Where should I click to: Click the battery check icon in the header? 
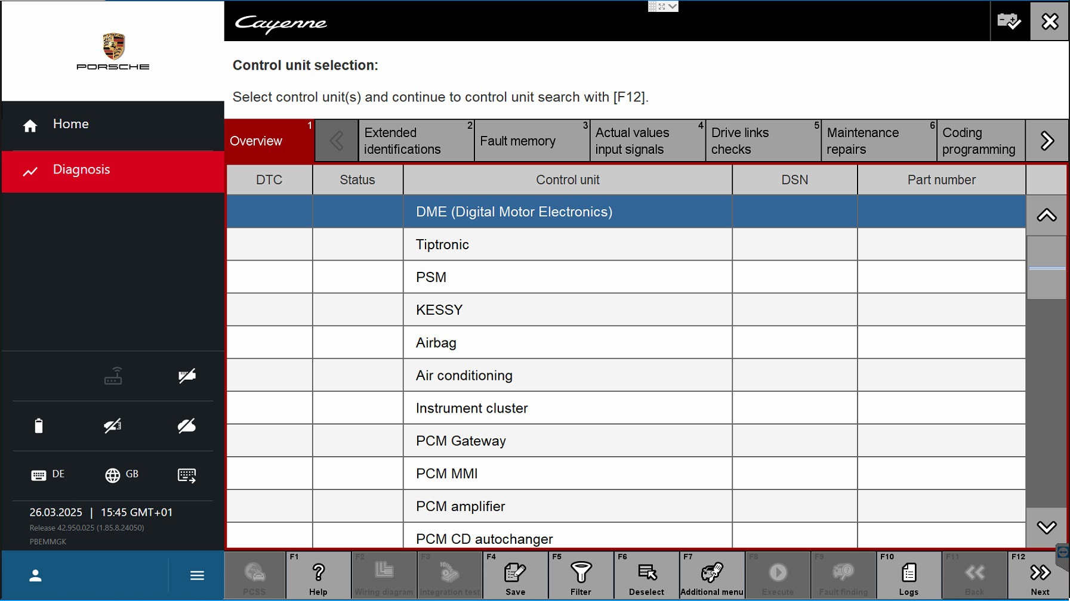tap(1009, 21)
